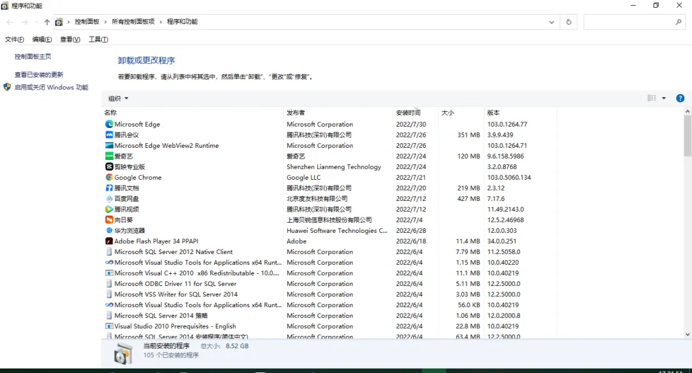Expand the address bar history dropdown
The height and width of the screenshot is (373, 692).
(x=552, y=21)
